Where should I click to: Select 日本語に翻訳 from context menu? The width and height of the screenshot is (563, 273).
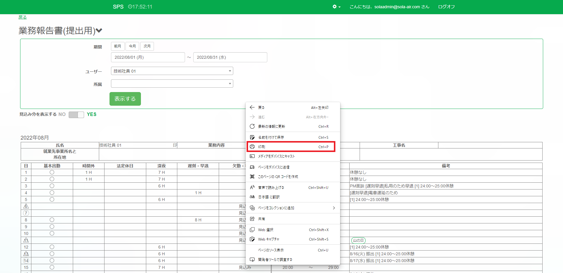tap(269, 197)
